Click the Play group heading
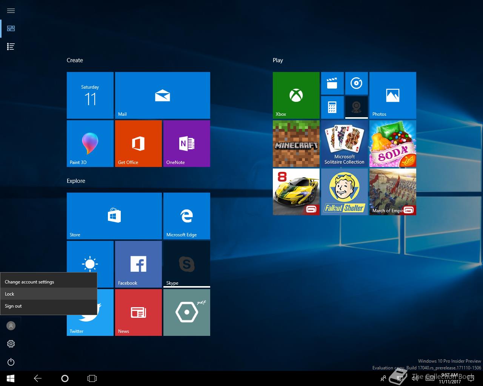 pos(278,60)
